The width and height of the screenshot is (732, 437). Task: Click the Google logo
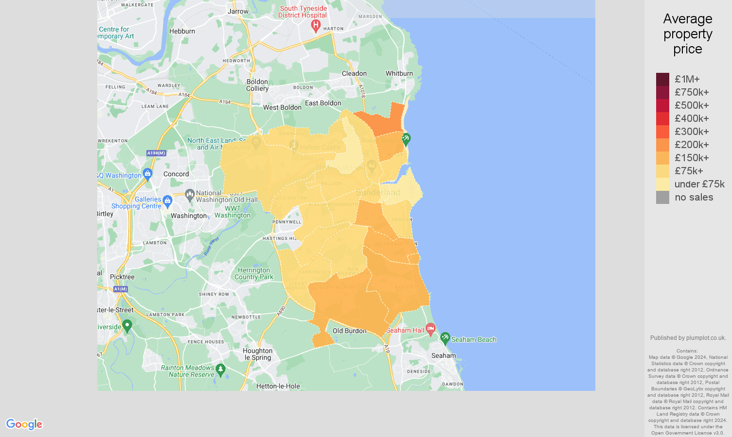tap(24, 424)
